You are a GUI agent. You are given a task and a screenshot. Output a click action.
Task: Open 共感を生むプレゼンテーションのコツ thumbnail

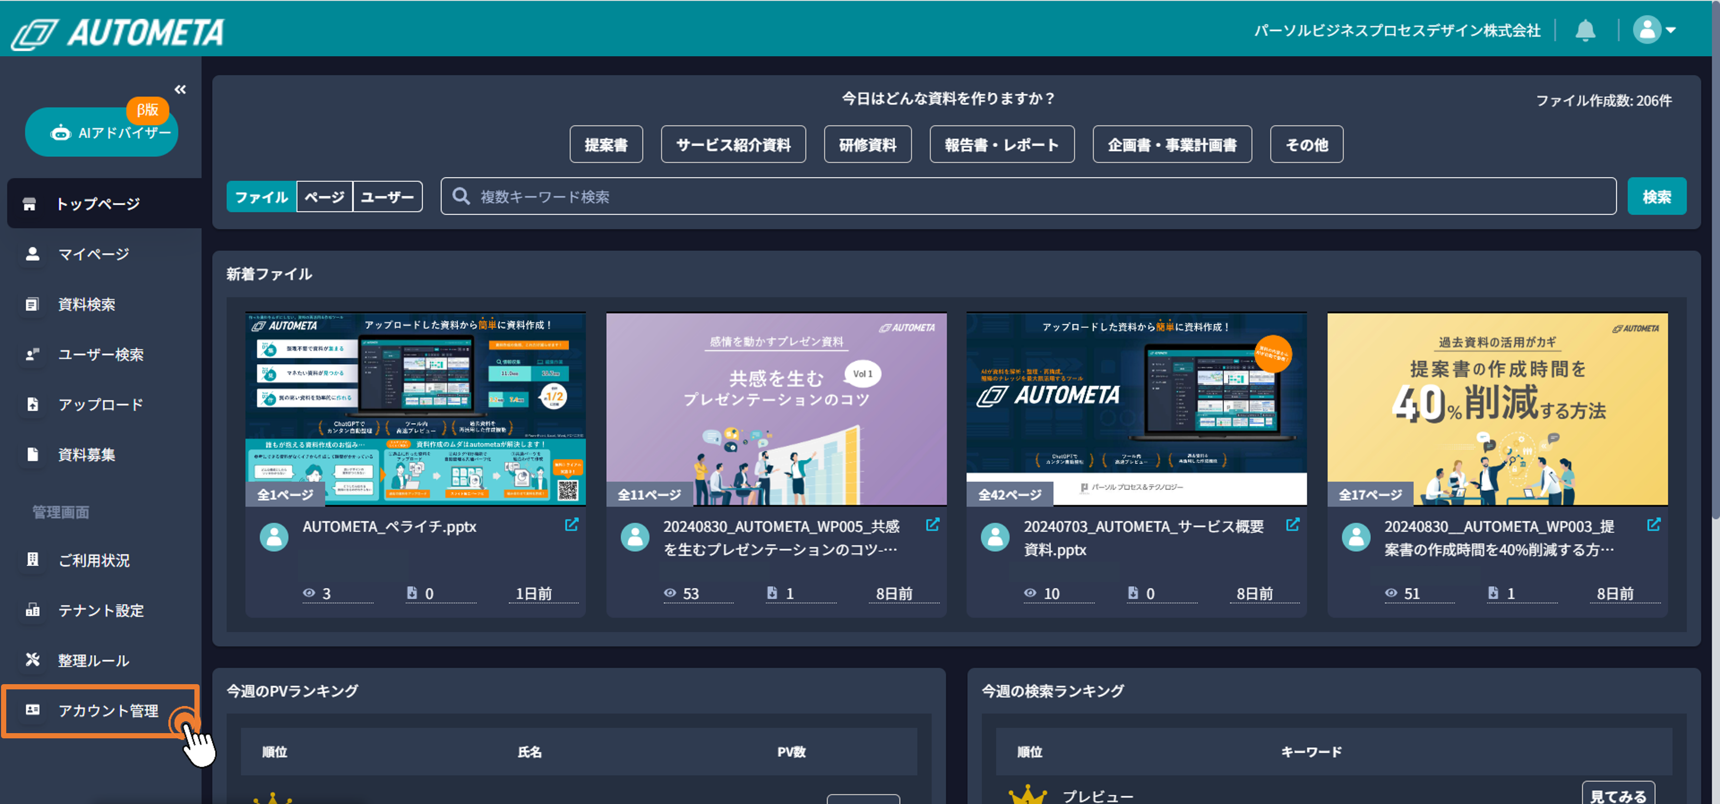tap(776, 409)
